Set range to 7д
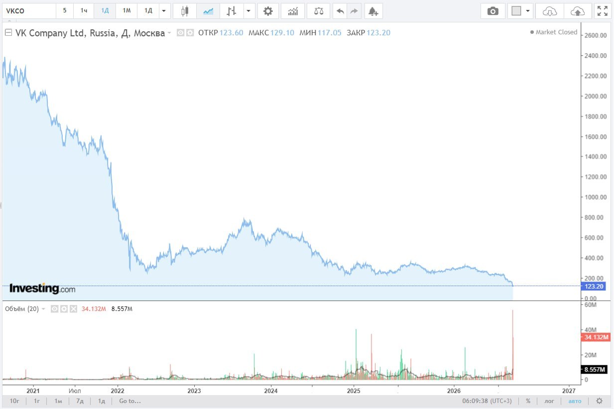Screen dimensions: 615x409 (x=80, y=401)
